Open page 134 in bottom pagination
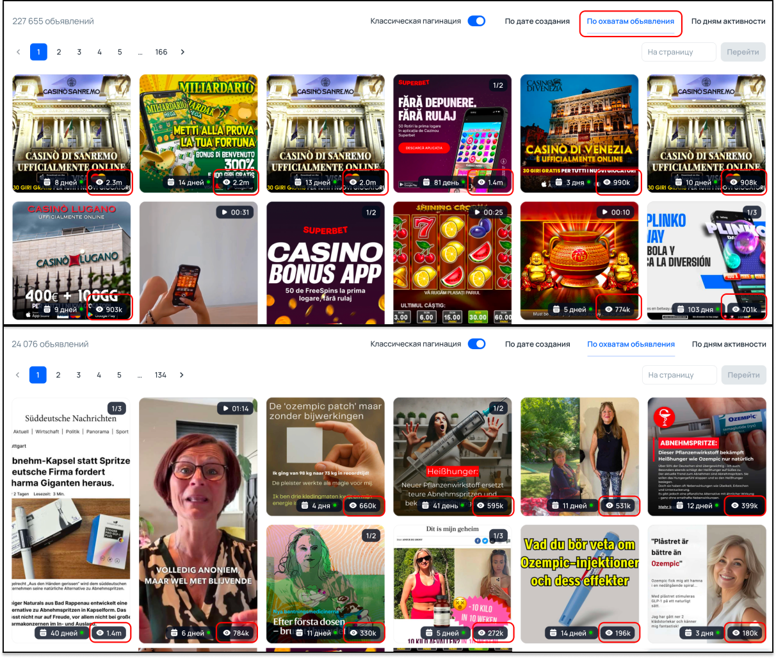The width and height of the screenshot is (776, 658). click(x=161, y=375)
